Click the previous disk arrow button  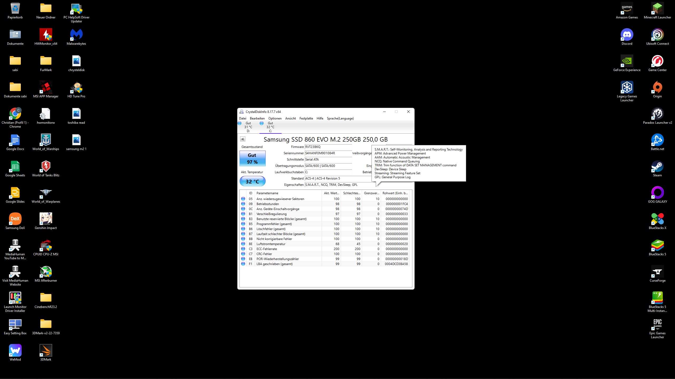tap(243, 139)
